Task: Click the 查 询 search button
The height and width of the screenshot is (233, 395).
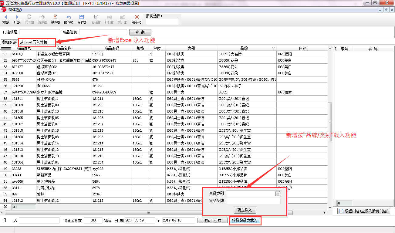Action: tap(140, 32)
